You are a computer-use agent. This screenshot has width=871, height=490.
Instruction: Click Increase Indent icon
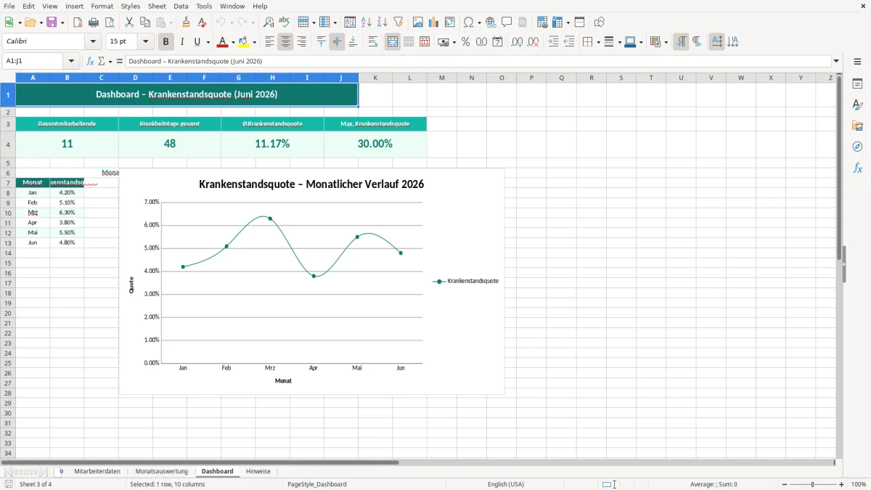click(x=553, y=42)
